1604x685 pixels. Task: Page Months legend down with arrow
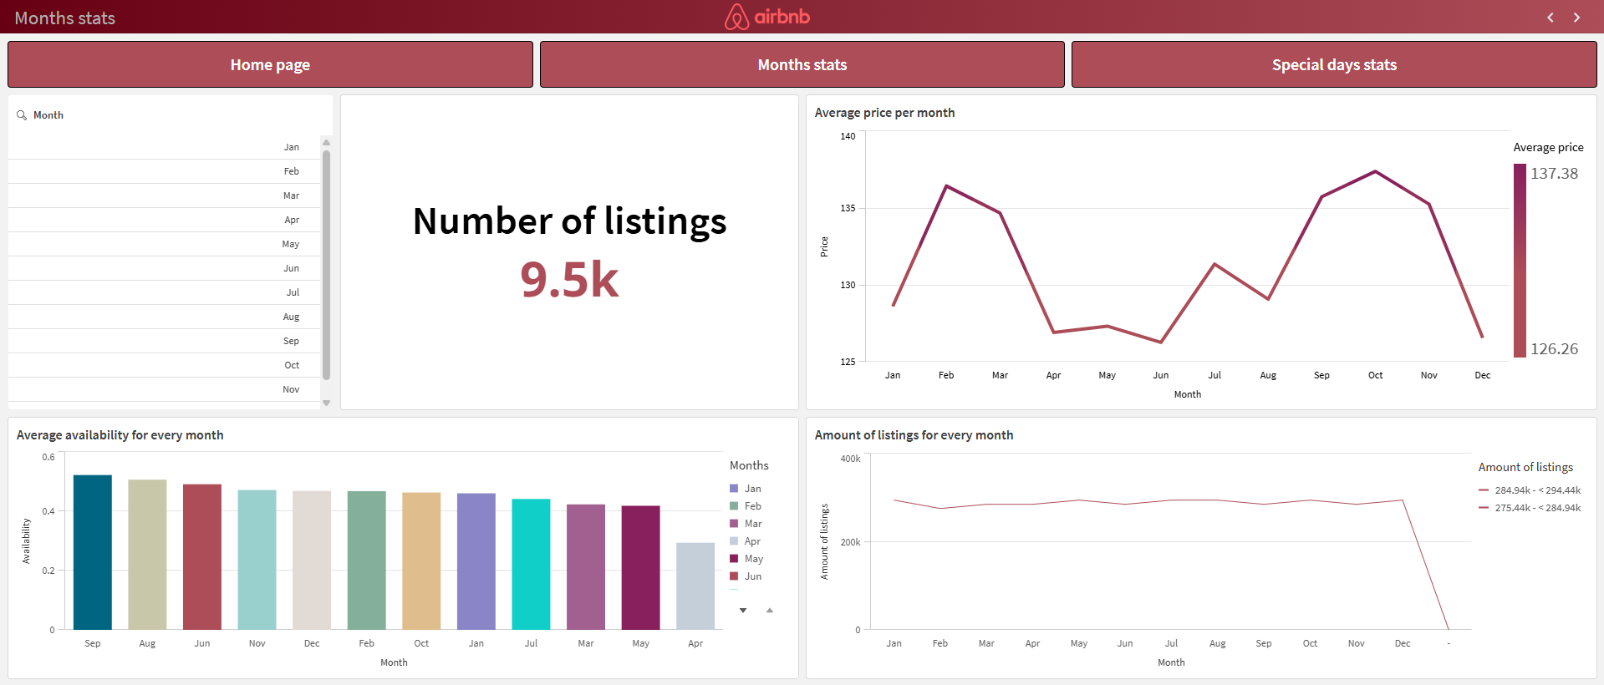pyautogui.click(x=743, y=611)
